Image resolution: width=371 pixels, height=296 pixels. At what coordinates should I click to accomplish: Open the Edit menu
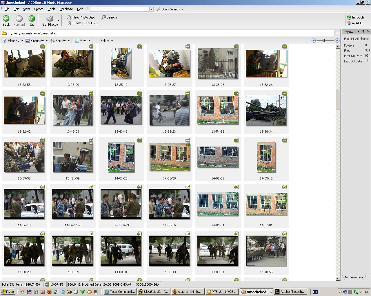click(16, 9)
